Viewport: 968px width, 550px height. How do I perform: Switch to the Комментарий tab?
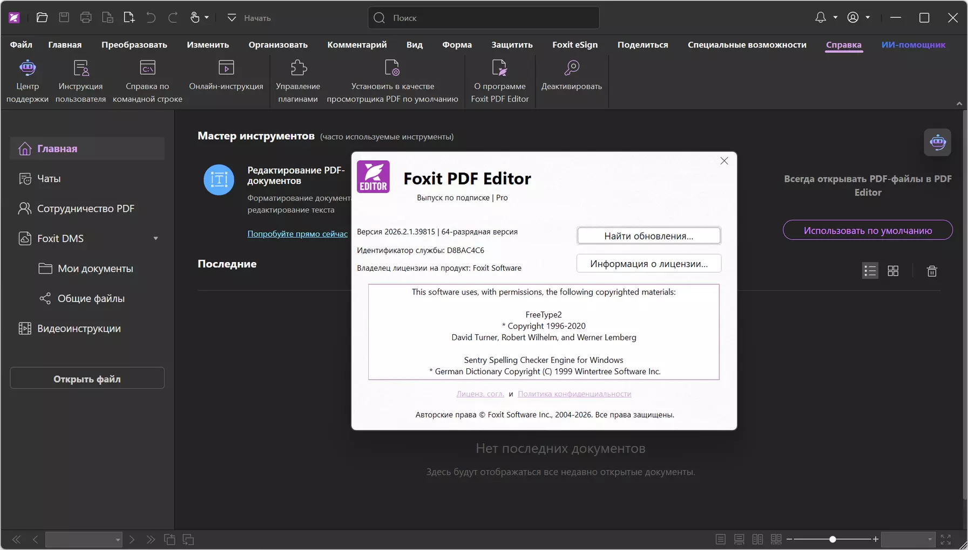click(x=357, y=45)
